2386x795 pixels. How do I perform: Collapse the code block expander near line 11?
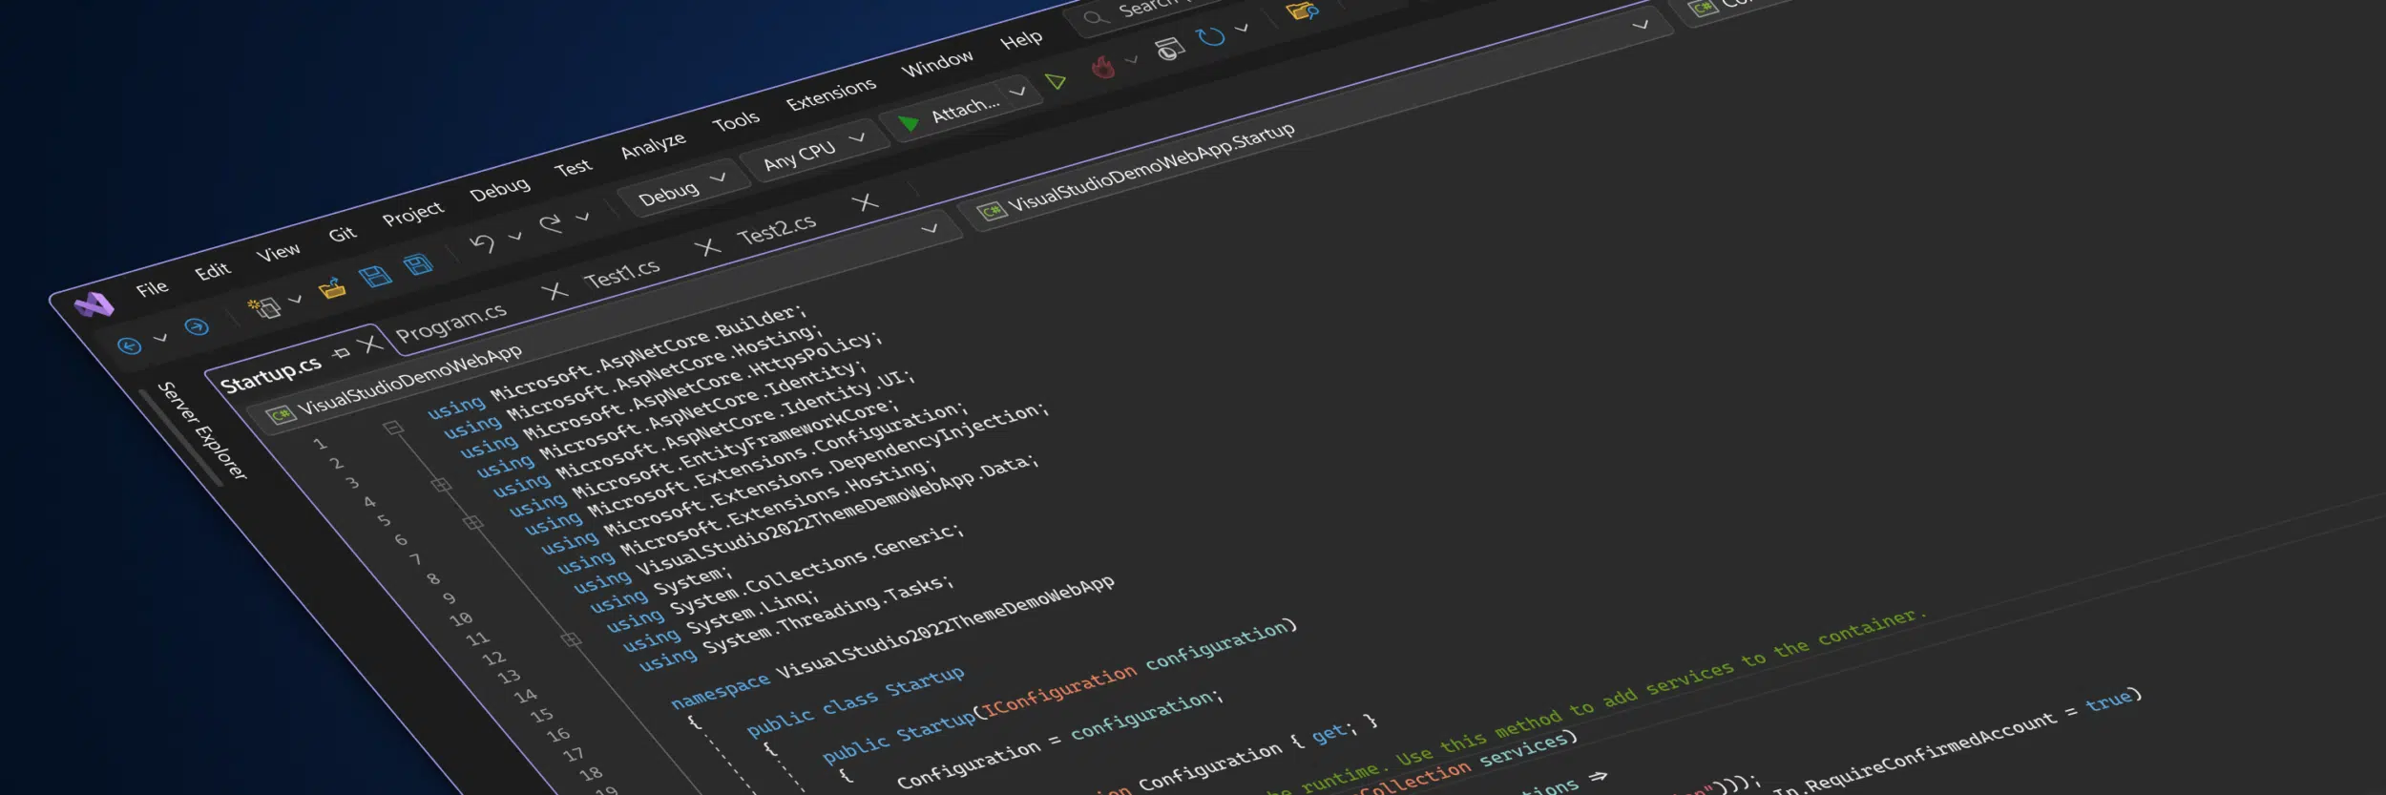tap(571, 638)
